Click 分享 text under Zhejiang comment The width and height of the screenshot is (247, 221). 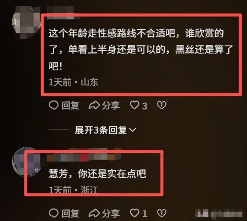click(x=111, y=213)
